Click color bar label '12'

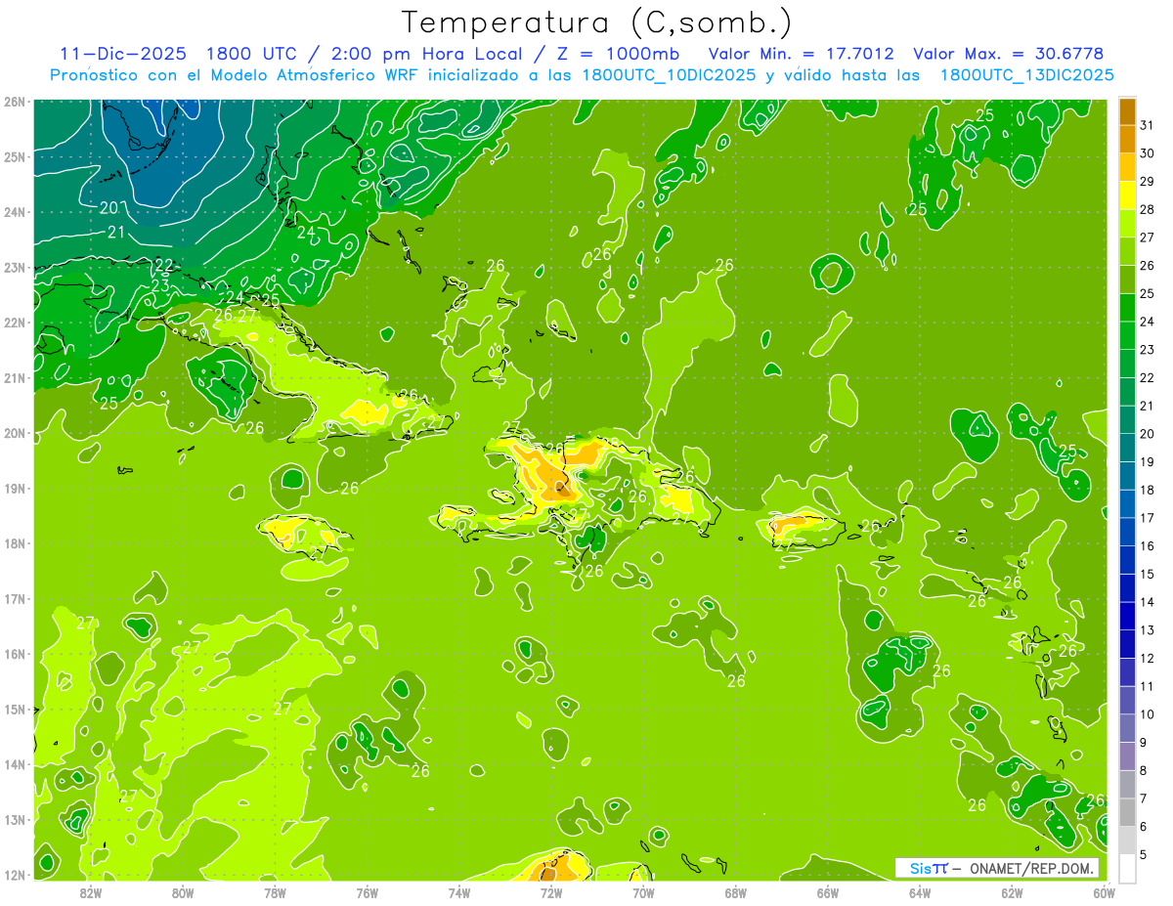click(1147, 658)
